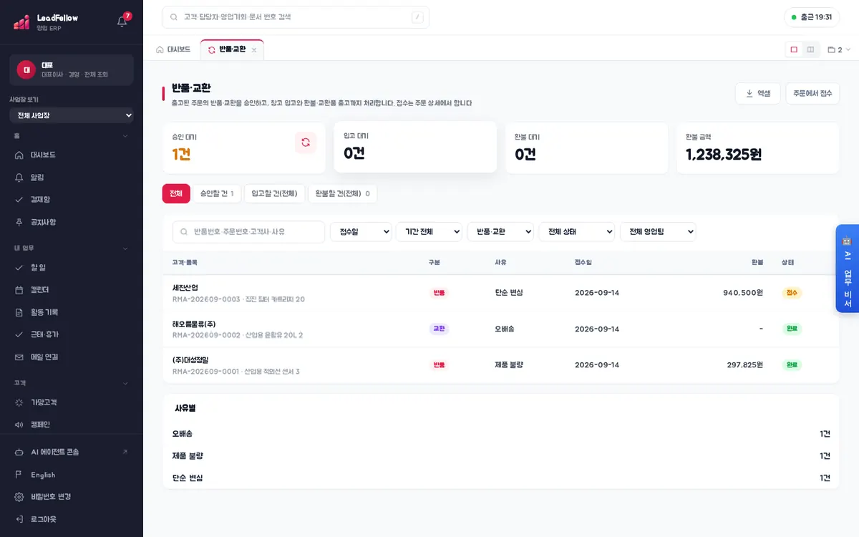Click the 할 일 checkmark icon
The height and width of the screenshot is (537, 859).
click(x=19, y=267)
